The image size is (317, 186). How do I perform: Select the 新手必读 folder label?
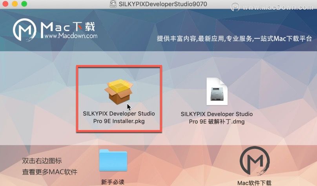(113, 182)
